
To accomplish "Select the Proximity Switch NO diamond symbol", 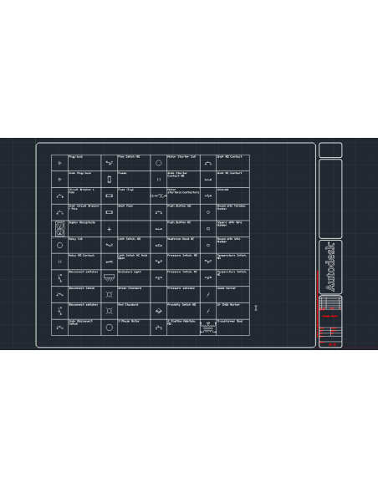I will coord(159,311).
